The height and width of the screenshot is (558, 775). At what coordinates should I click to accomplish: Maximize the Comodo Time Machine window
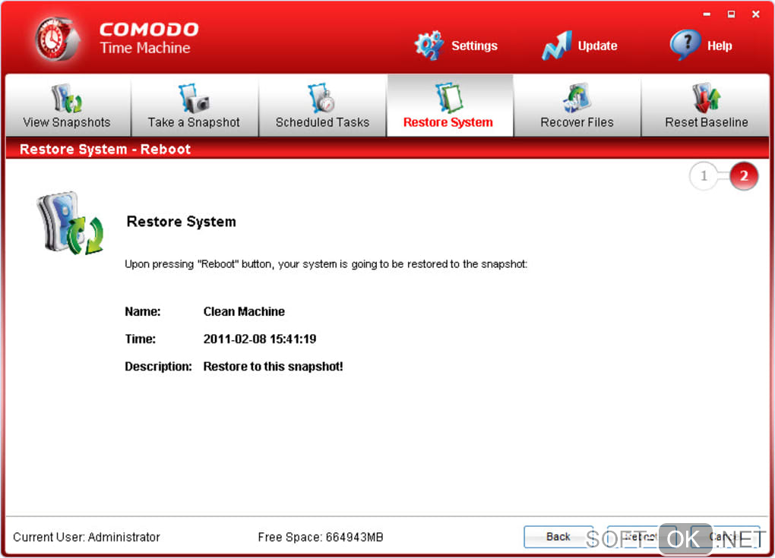coord(731,14)
